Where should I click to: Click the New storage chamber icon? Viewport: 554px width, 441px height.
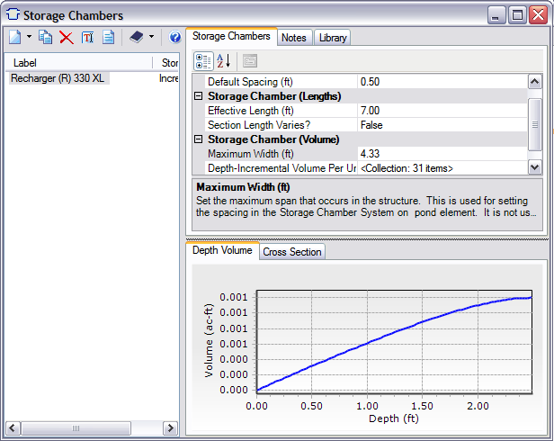tap(14, 37)
